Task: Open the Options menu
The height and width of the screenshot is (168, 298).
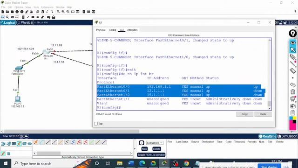Action: click(x=19, y=7)
